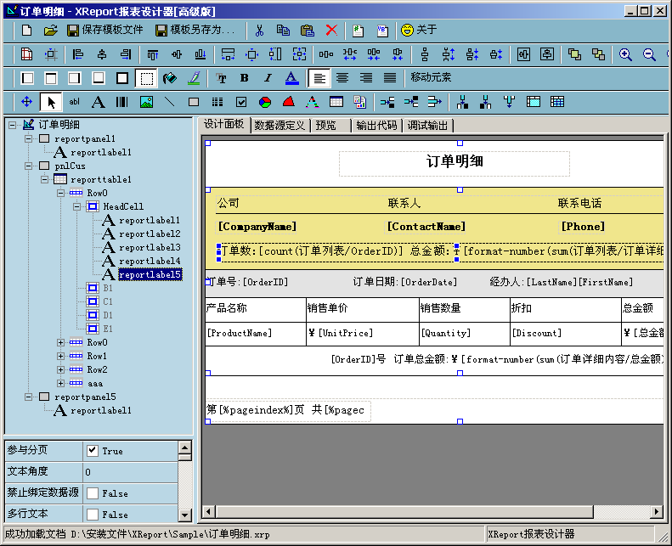Uncheck the 参与分页 True checkbox
Screen dimensions: 672x546
click(93, 451)
